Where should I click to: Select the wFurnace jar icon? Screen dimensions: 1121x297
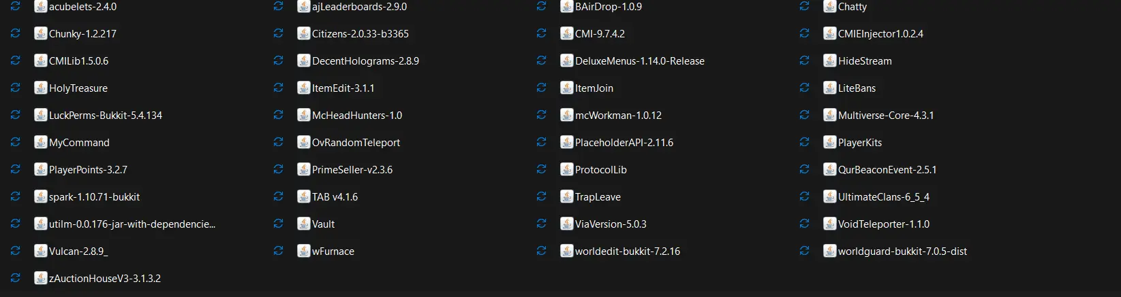pos(304,251)
